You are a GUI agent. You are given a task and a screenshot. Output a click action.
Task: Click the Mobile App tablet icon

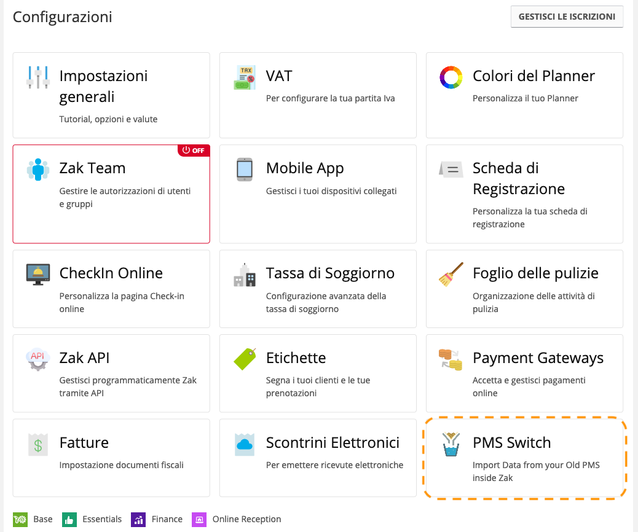pyautogui.click(x=245, y=169)
